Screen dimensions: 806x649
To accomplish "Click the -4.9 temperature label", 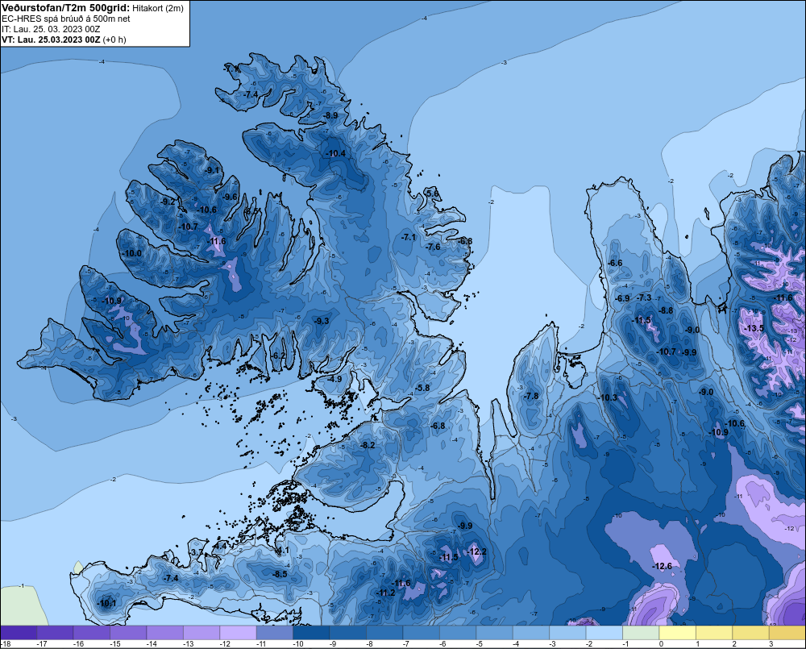I will (334, 378).
